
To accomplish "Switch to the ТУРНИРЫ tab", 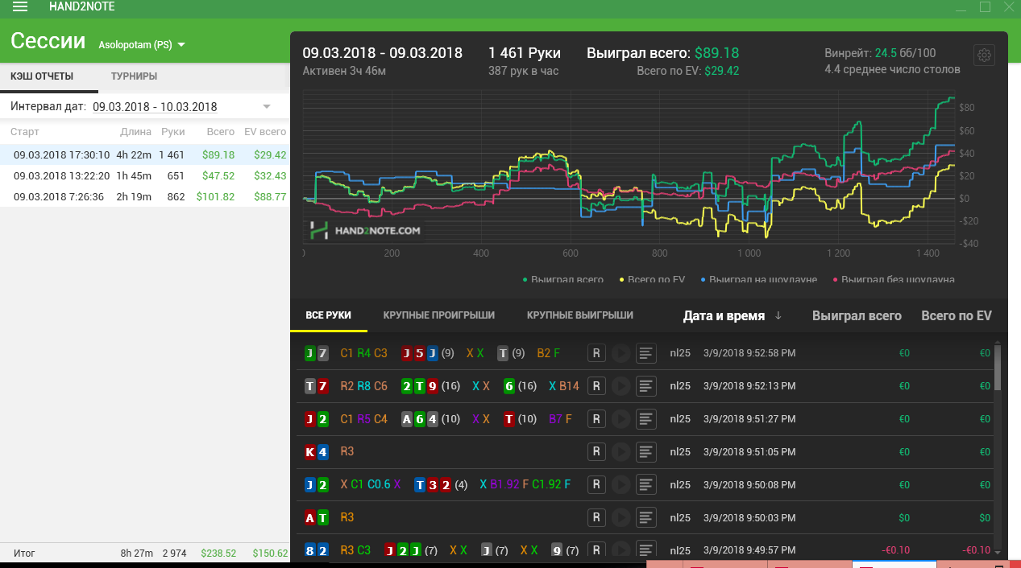I will tap(134, 76).
